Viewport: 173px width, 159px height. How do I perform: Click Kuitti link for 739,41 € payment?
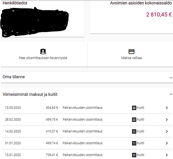click(140, 155)
